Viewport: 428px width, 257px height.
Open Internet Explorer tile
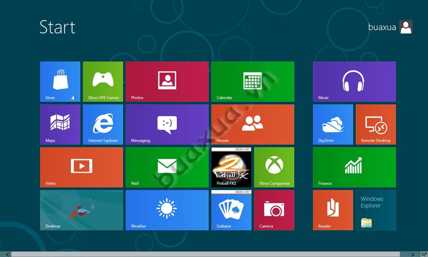[103, 124]
